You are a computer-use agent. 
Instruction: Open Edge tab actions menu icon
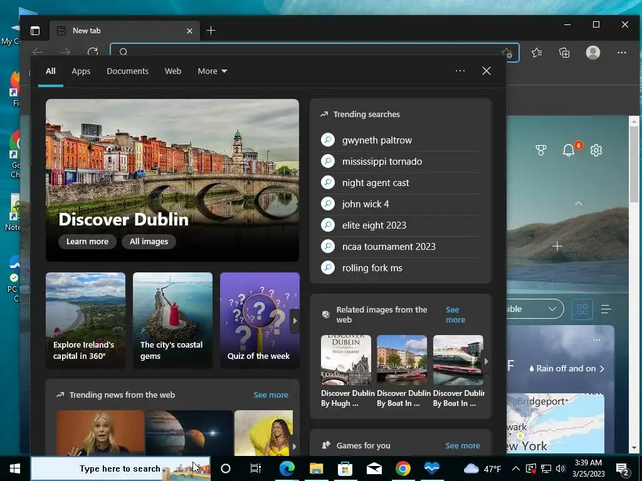(35, 31)
